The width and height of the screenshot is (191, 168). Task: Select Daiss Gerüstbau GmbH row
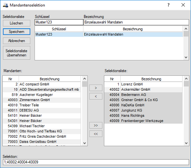click(x=42, y=142)
